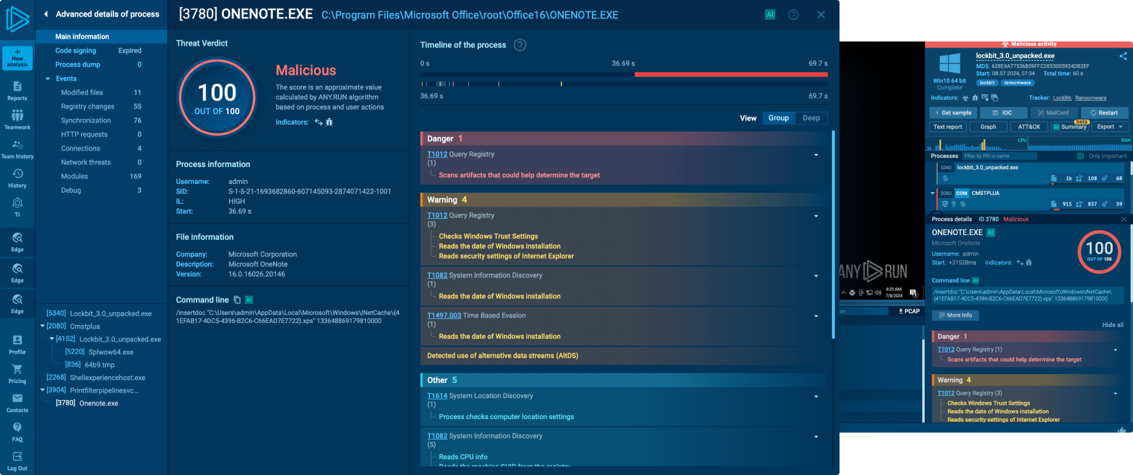Click the Restart button
This screenshot has height=475, width=1133.
[1104, 113]
